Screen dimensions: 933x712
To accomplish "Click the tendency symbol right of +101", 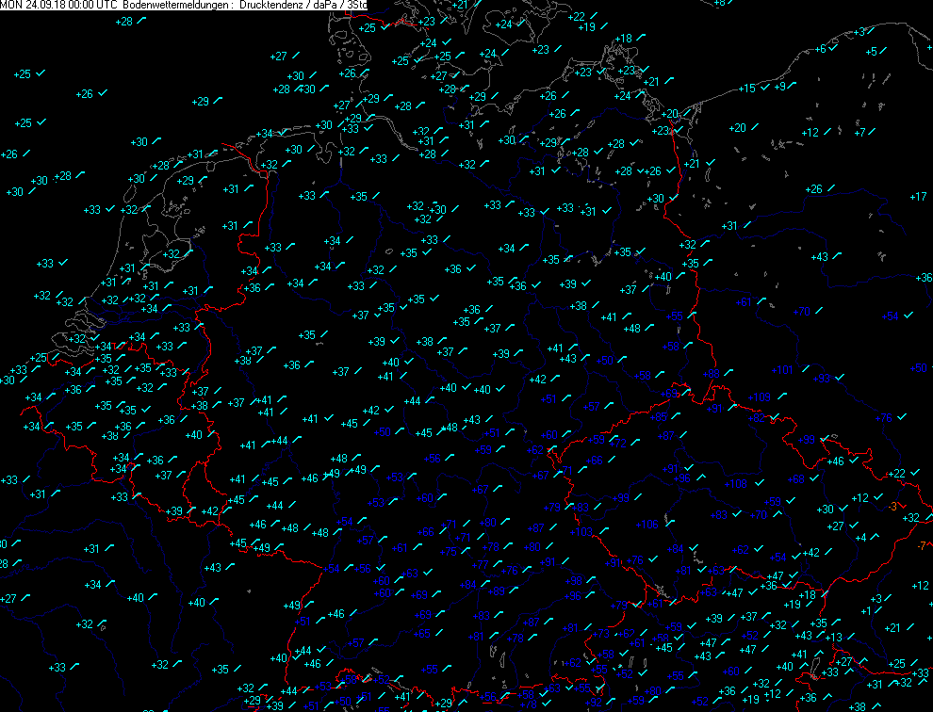I will (x=807, y=366).
